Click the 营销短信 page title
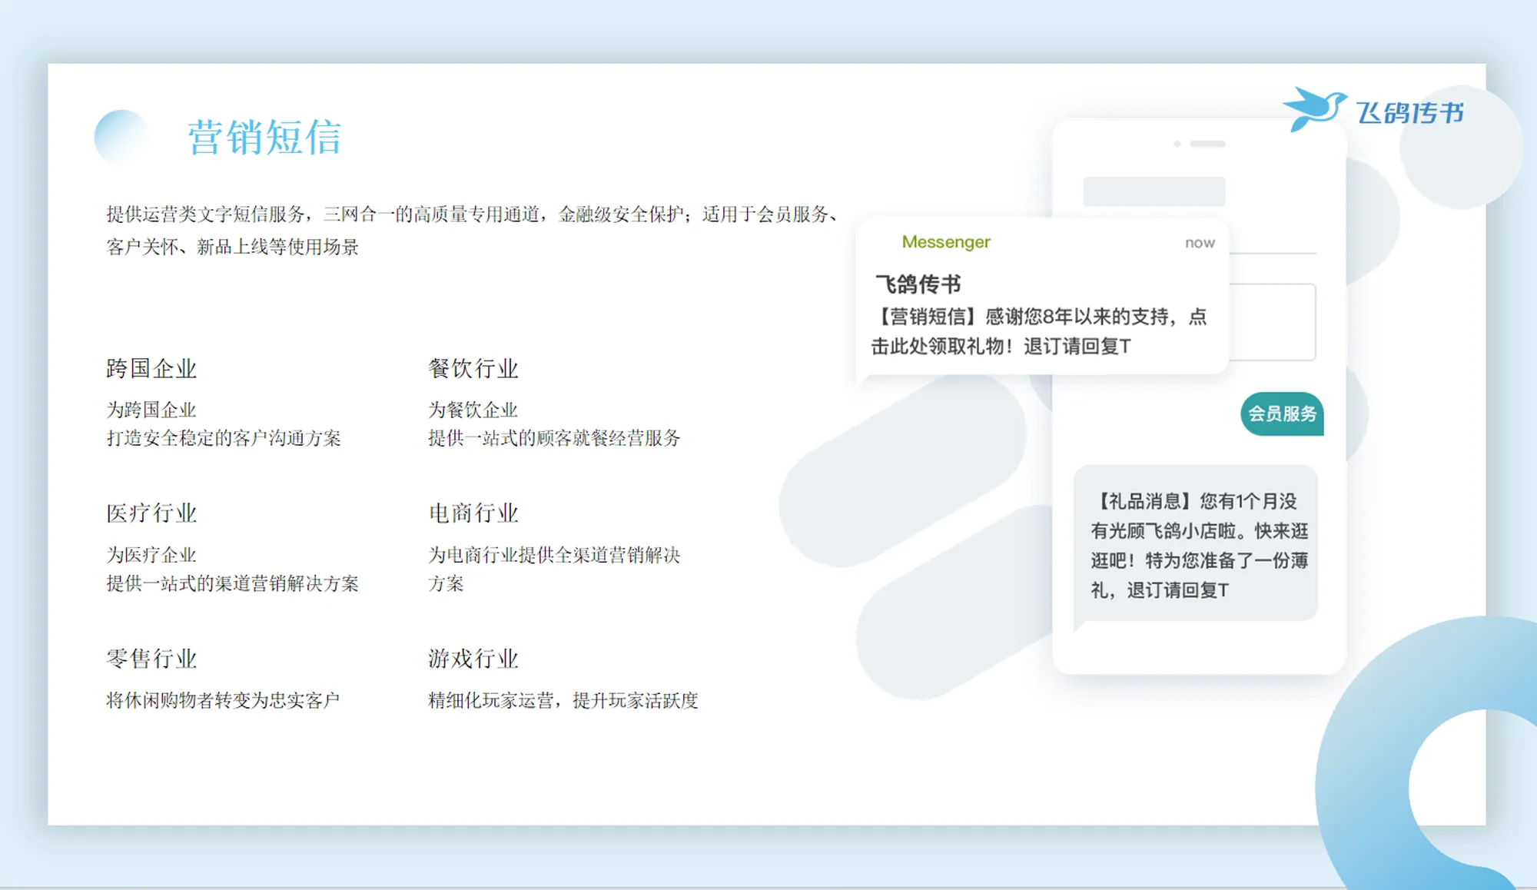 pos(265,138)
